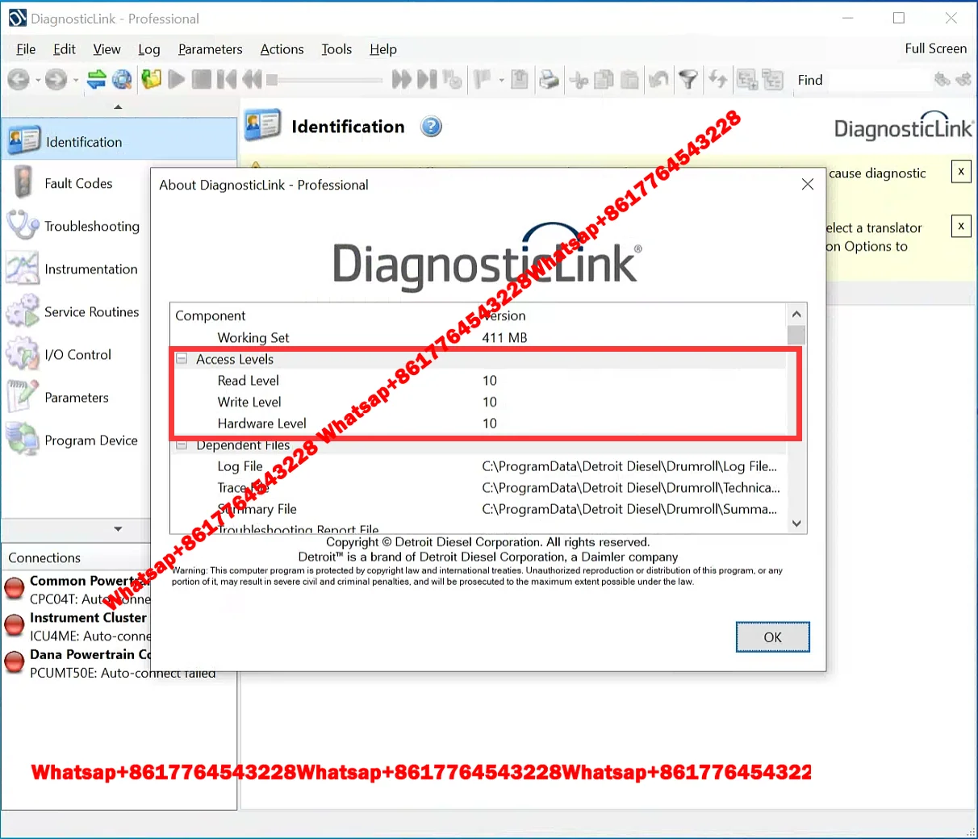Open the Actions menu

point(282,49)
